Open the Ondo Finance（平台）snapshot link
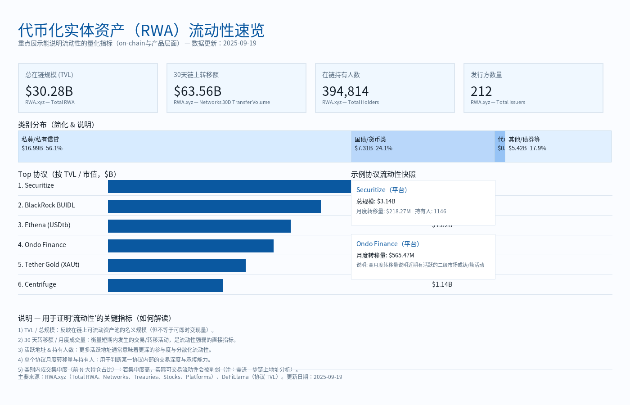 tap(388, 243)
